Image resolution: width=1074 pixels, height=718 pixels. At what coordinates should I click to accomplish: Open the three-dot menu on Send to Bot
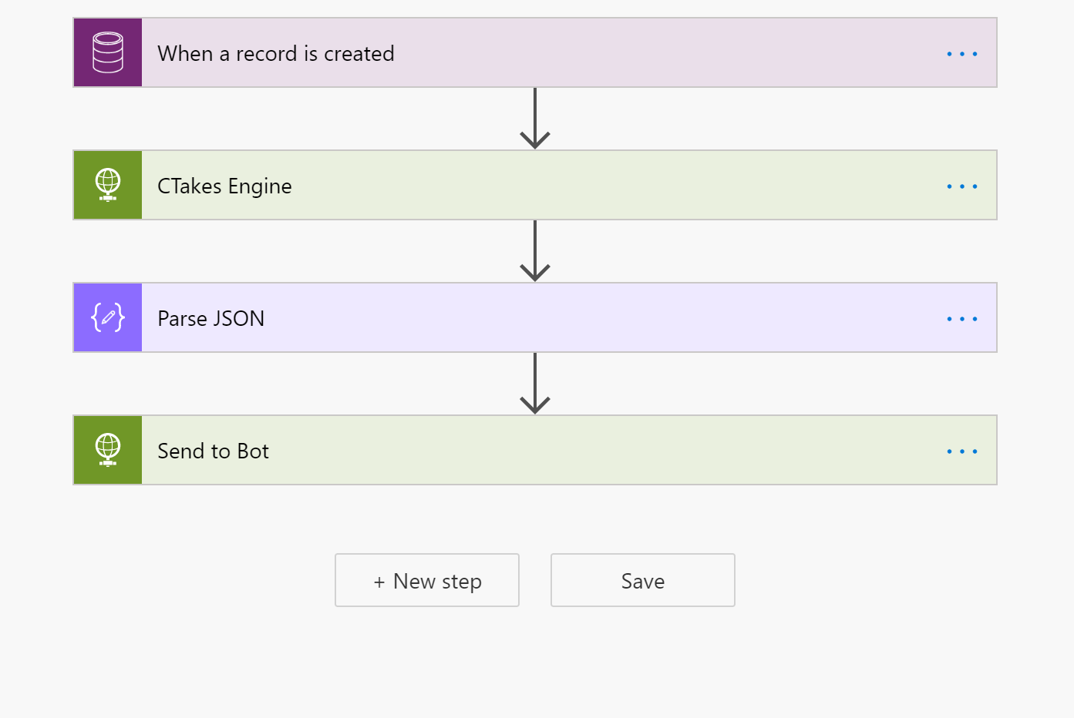click(961, 451)
